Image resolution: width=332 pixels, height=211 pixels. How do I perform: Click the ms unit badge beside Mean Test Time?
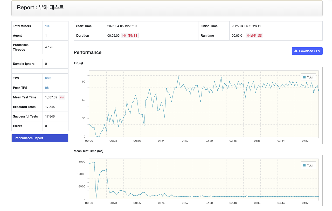62,97
